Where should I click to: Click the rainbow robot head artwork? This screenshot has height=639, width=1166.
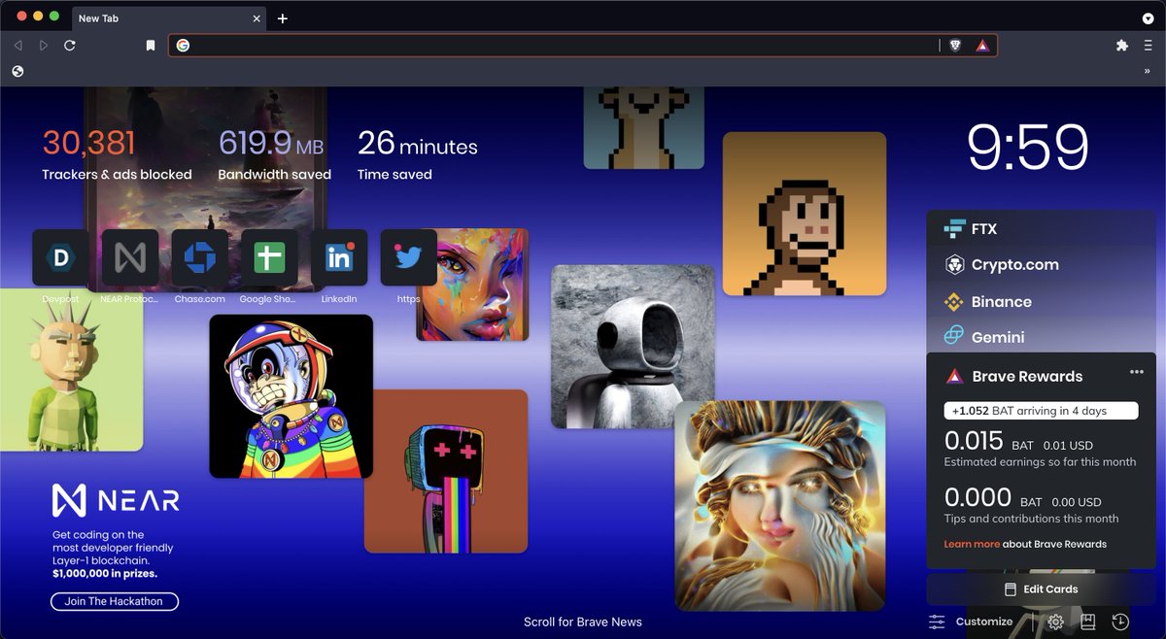coord(446,471)
